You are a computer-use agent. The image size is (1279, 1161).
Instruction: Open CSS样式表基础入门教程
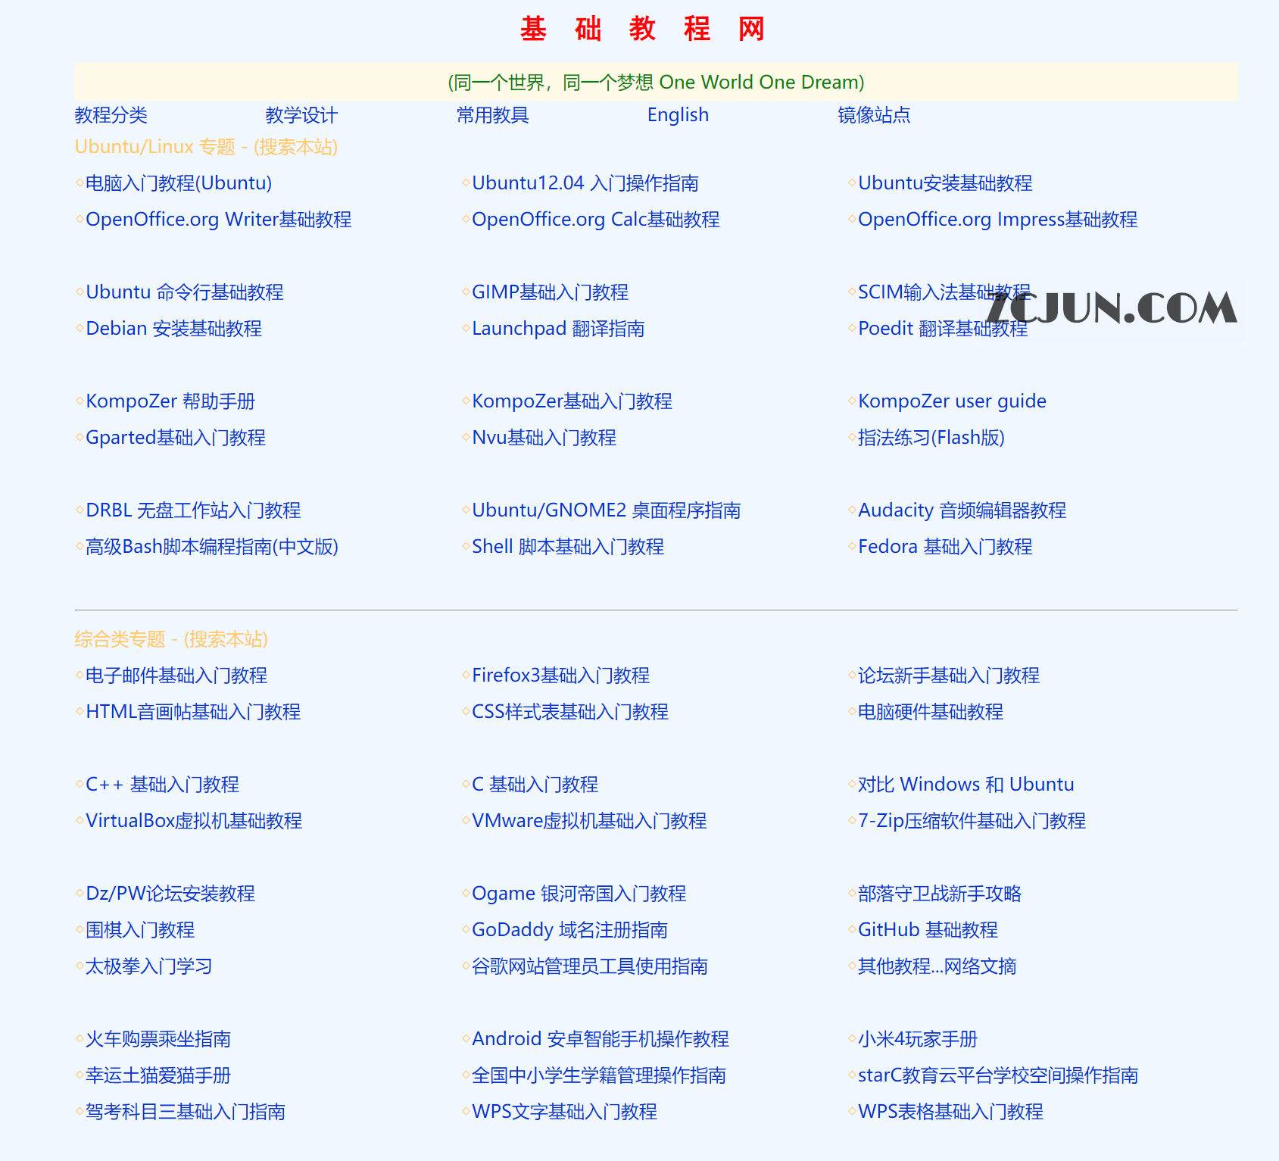(x=569, y=711)
